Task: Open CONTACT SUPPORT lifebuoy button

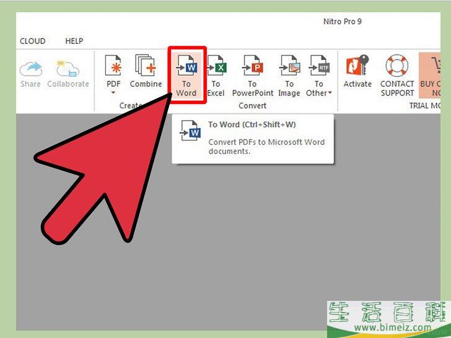Action: coord(397,76)
